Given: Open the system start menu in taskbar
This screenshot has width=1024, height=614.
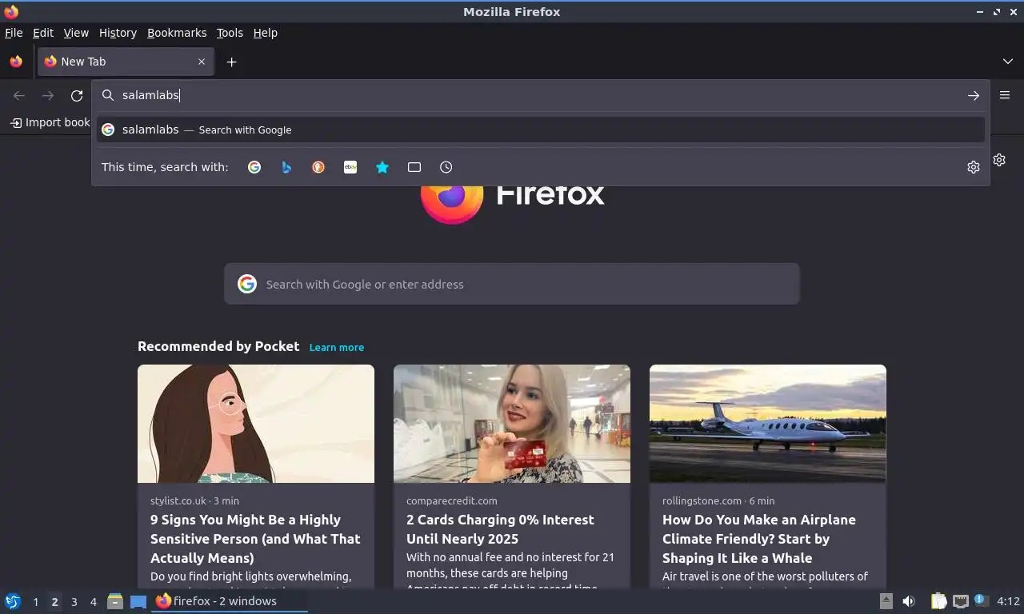Looking at the screenshot, I should point(13,601).
